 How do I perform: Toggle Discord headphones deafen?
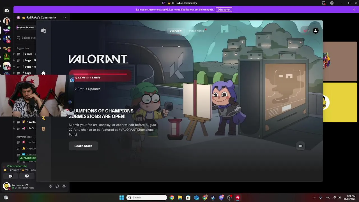click(57, 186)
